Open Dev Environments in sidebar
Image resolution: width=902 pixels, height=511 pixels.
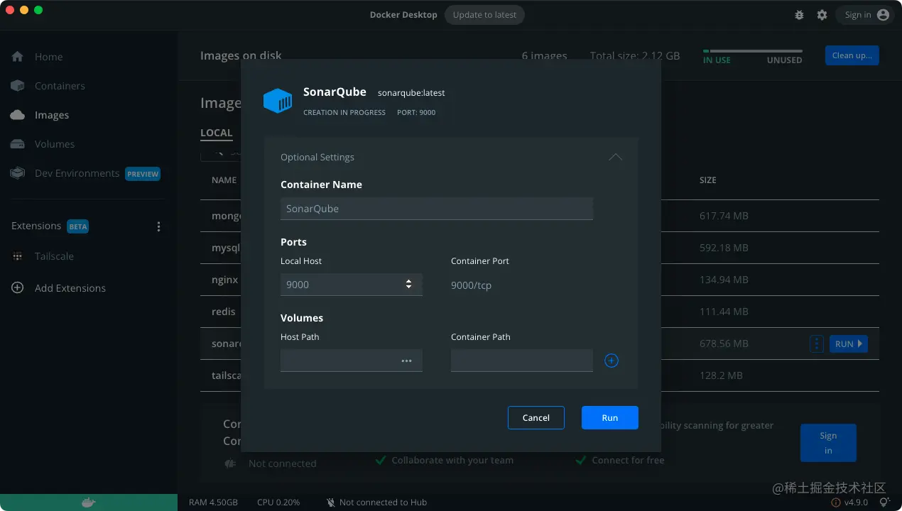coord(77,173)
